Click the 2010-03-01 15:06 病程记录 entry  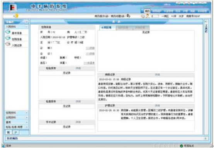click(115, 79)
